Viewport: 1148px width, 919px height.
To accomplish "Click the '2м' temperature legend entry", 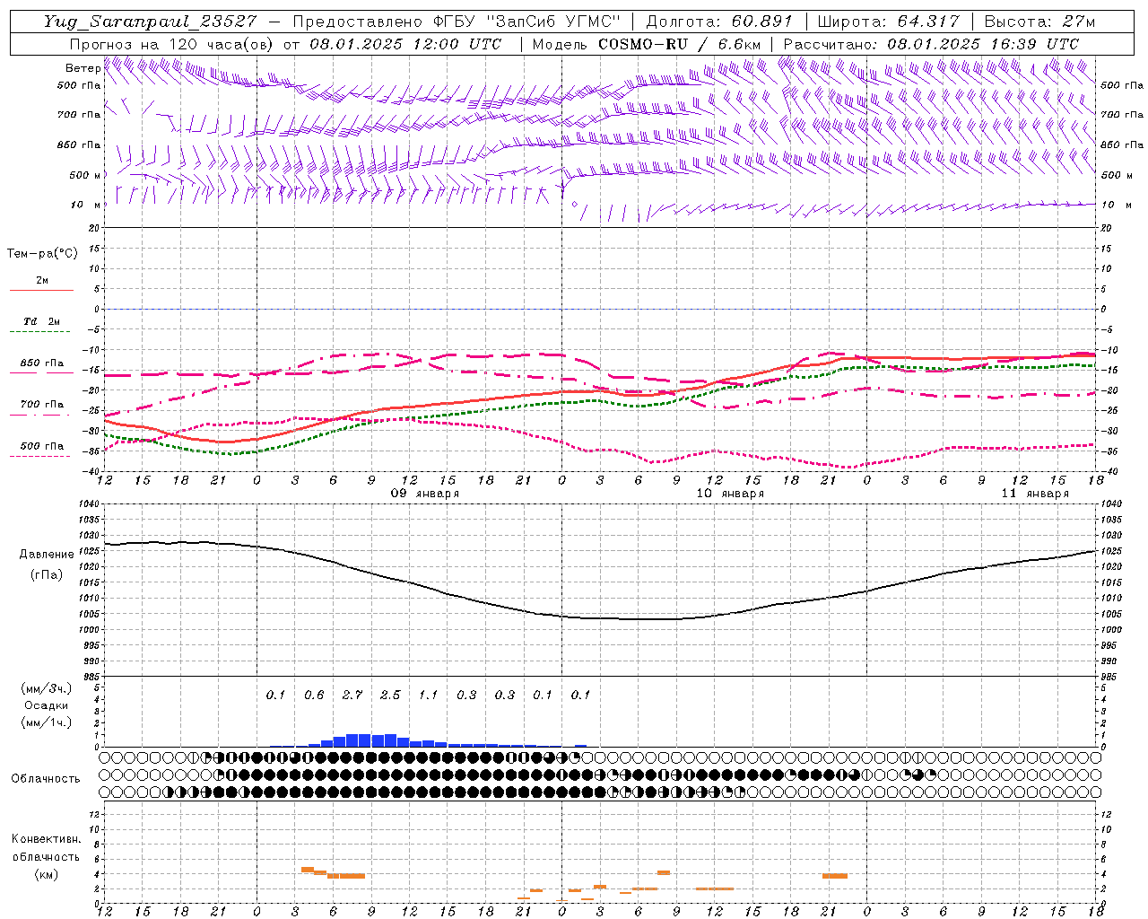I will (x=42, y=280).
